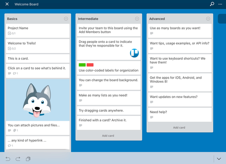Screen dimensions: 226x164
Task: Open 'Get the apps for iOS, Android' card text
Action: pos(176,79)
